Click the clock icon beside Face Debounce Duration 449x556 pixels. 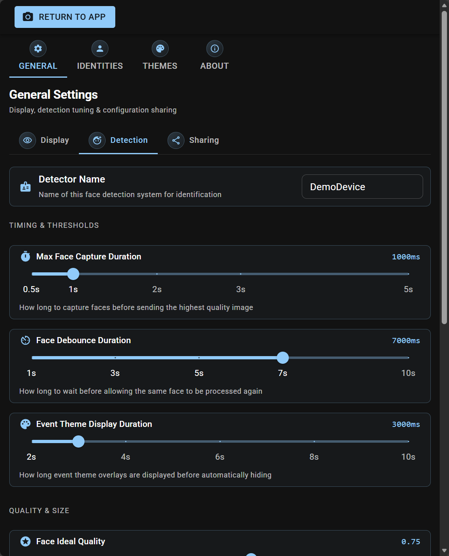[25, 340]
